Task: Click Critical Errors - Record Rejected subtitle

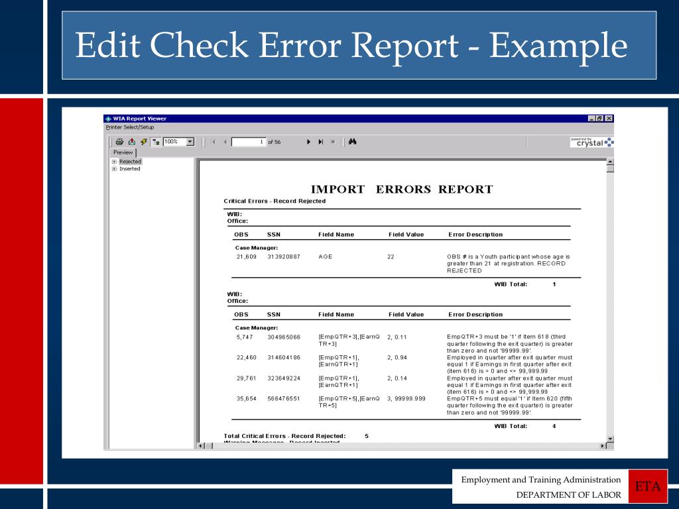Action: pyautogui.click(x=275, y=201)
